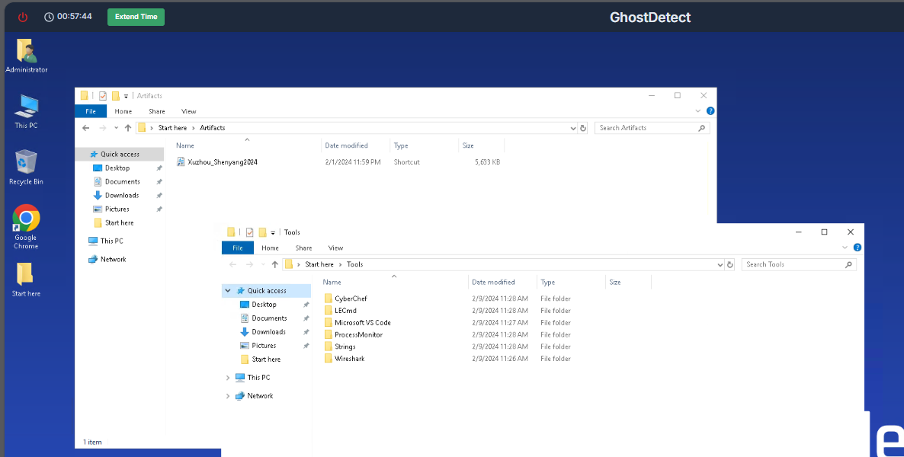
Task: Click the red power icon
Action: click(23, 17)
